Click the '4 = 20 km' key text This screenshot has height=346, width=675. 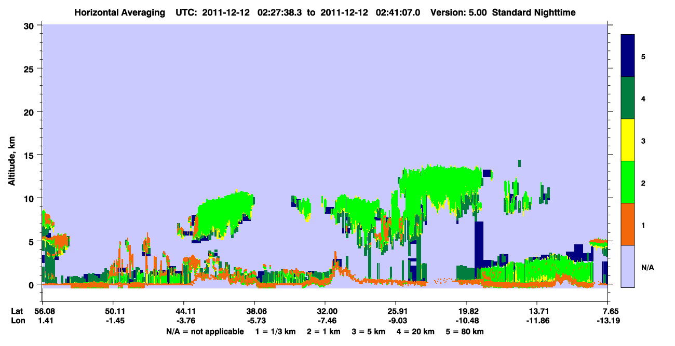(x=416, y=331)
